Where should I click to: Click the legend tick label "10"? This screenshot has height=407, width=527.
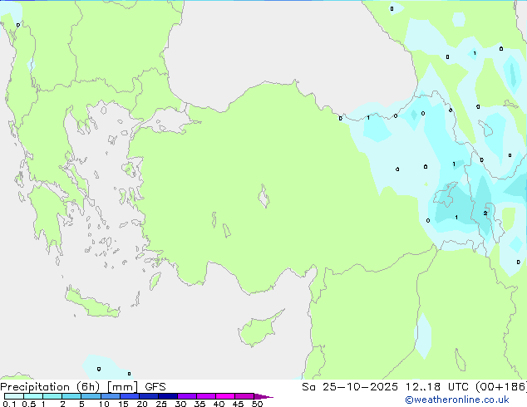[x=104, y=404]
